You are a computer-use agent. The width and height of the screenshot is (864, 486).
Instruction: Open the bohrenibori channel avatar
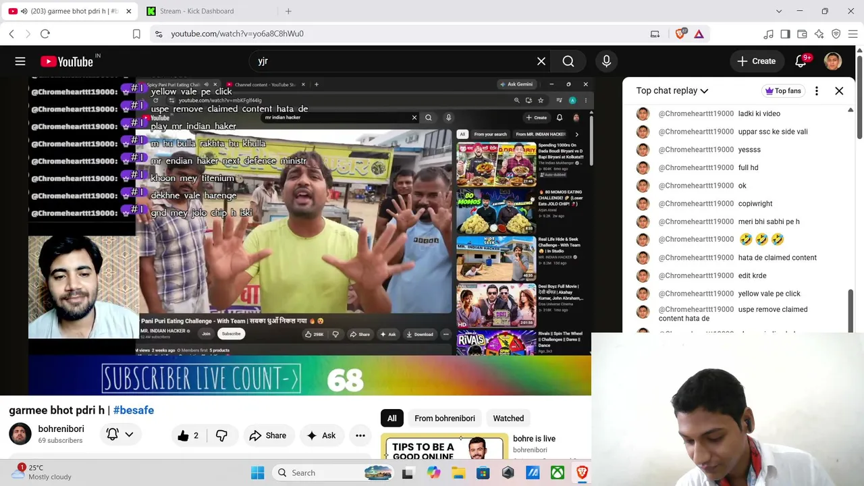click(20, 434)
